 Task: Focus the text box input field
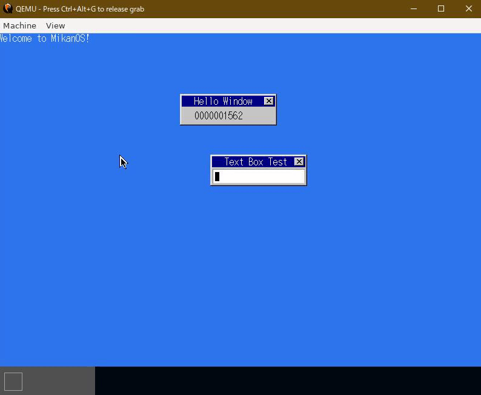point(259,177)
